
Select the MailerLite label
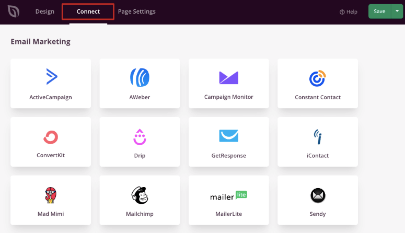tap(228, 214)
